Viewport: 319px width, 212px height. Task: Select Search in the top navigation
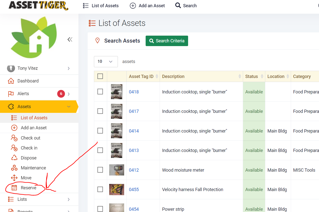pyautogui.click(x=186, y=6)
